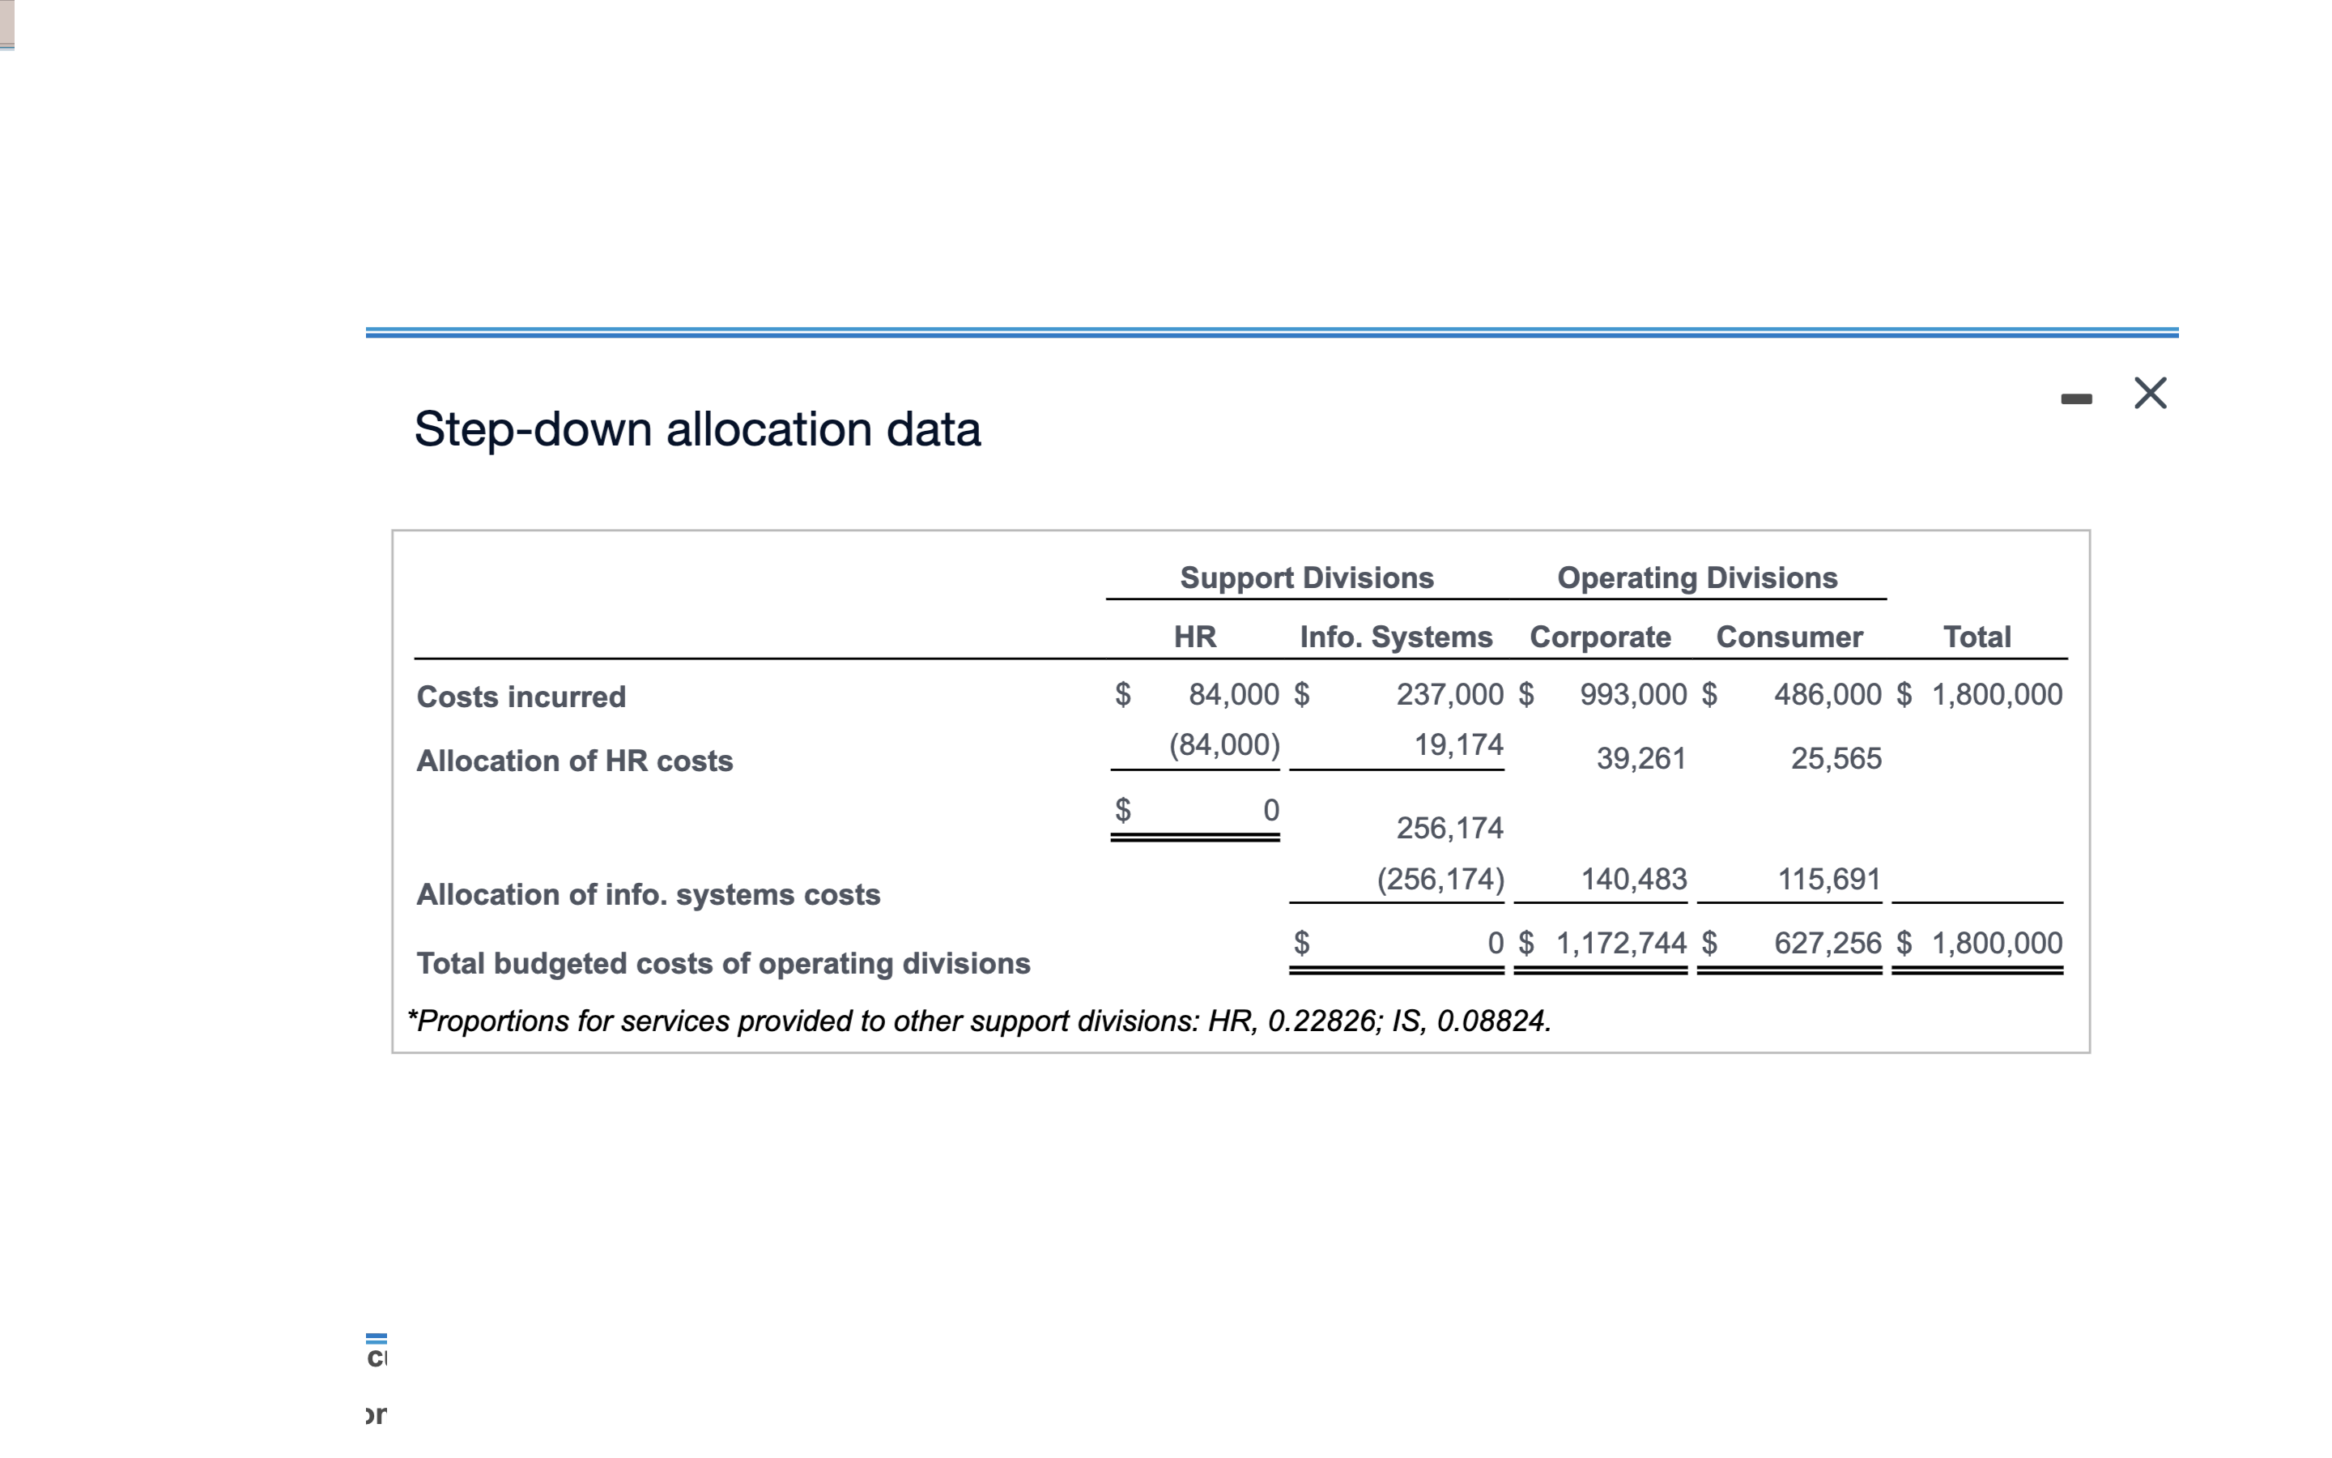Select the Info. Systems column header
The image size is (2332, 1458).
[x=1395, y=637]
